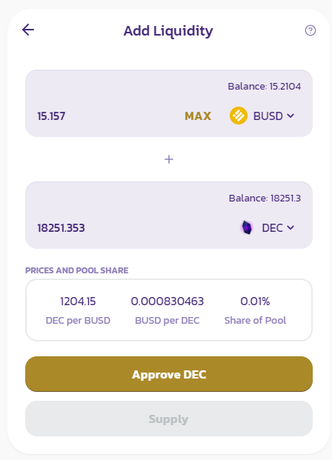The height and width of the screenshot is (460, 332).
Task: Expand the BUSD token chevron
Action: [290, 116]
